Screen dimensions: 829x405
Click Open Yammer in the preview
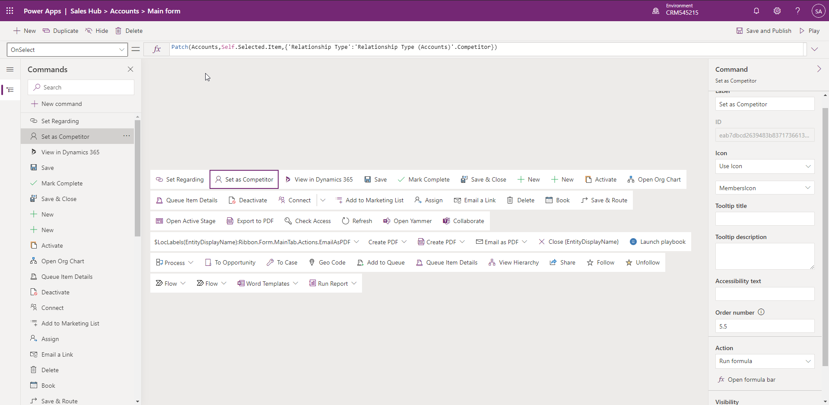tap(407, 221)
